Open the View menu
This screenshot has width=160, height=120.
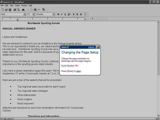pyautogui.click(x=11, y=5)
